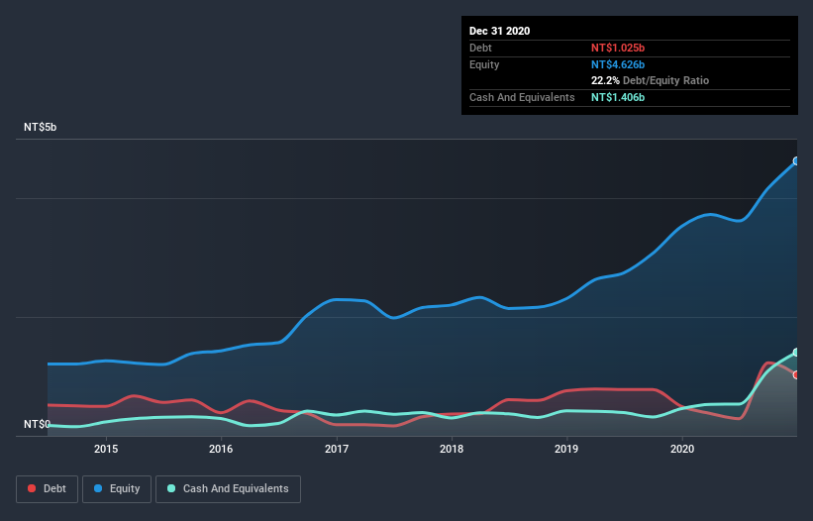The image size is (813, 521).
Task: Click the Cash And Equivalents endpoint marker
Action: (797, 353)
